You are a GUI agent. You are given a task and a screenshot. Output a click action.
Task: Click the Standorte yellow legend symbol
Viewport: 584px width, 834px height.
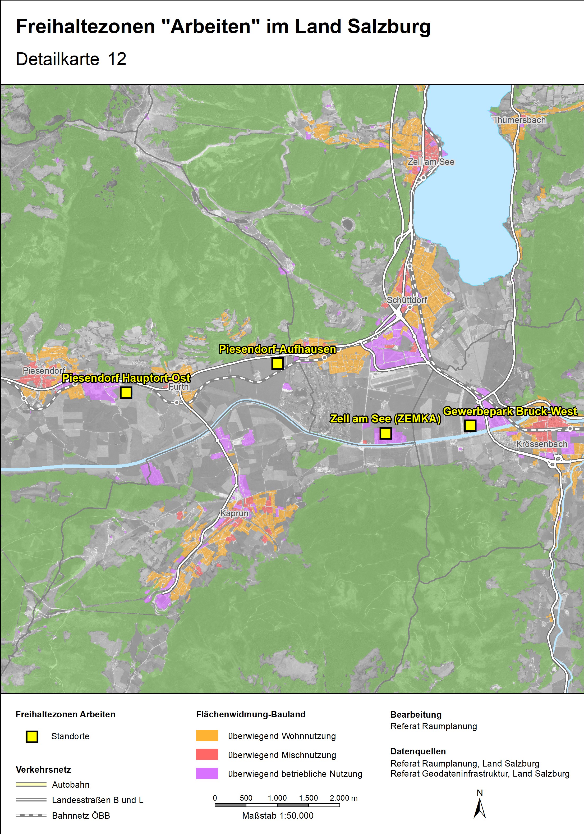32,736
